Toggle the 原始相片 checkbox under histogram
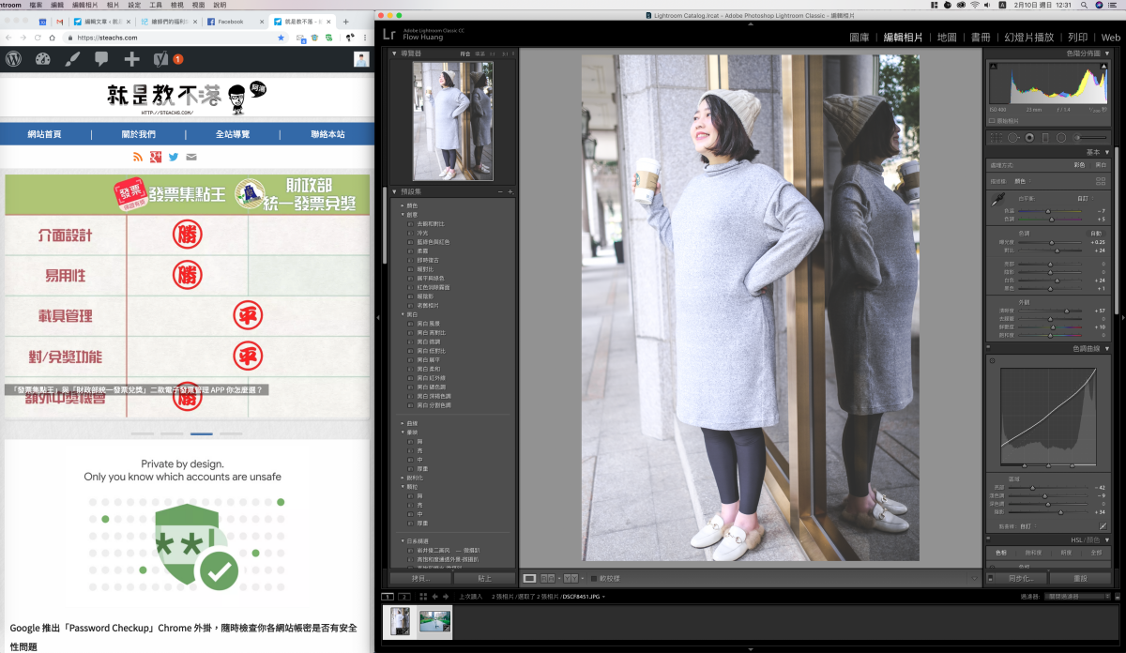This screenshot has width=1126, height=653. click(993, 121)
